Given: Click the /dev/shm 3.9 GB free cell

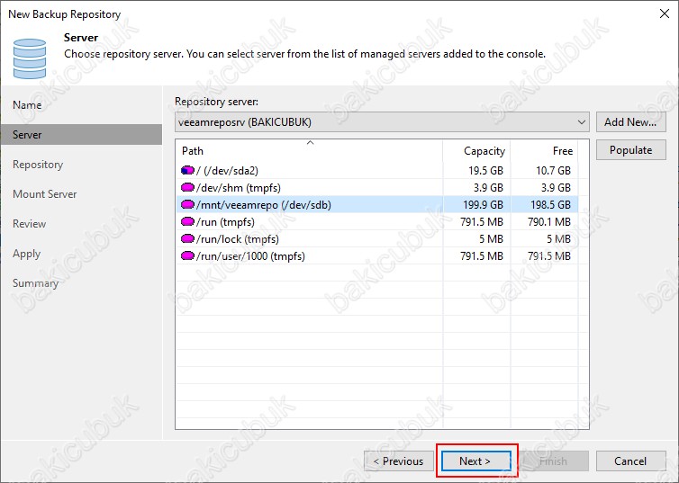Looking at the screenshot, I should pyautogui.click(x=544, y=187).
